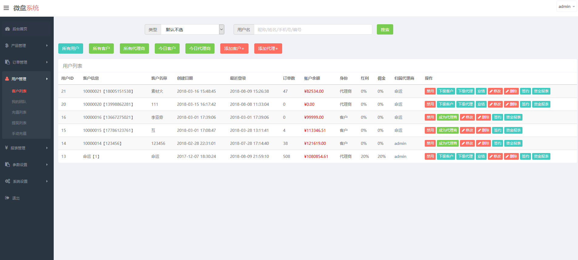The height and width of the screenshot is (260, 578).
Task: Click the 退出 logout icon
Action: tap(7, 198)
